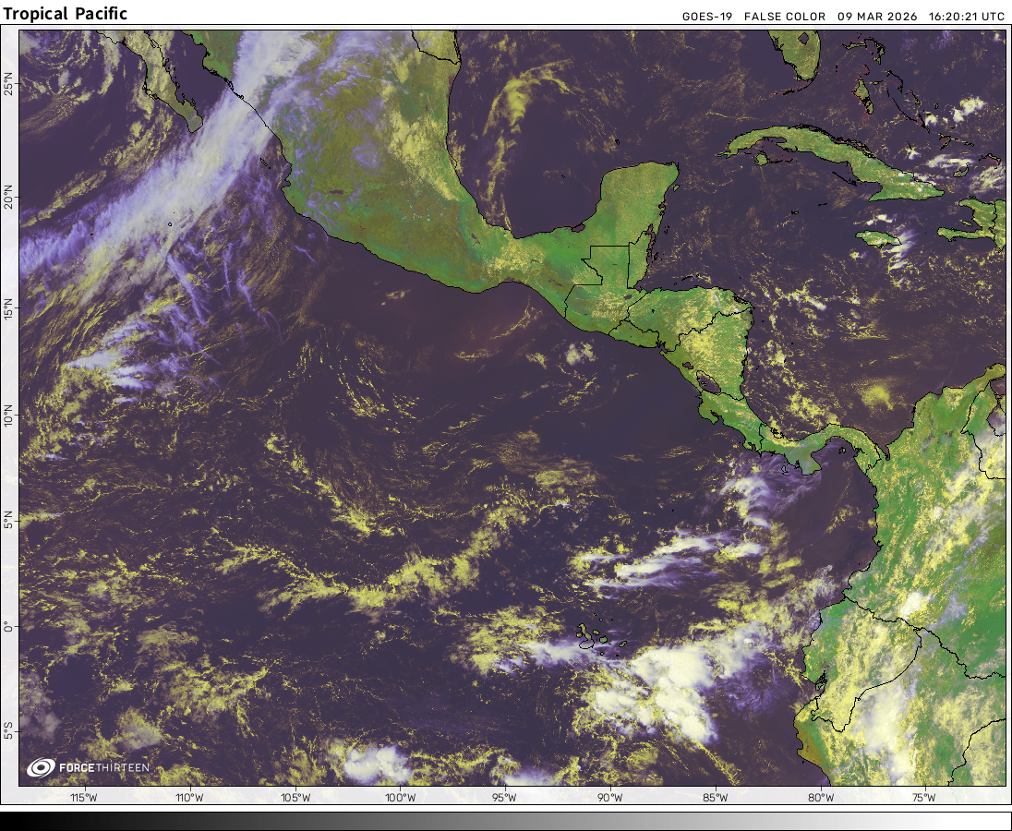Click the 09 MAR 2026 date stamp
This screenshot has height=831, width=1012.
877,16
